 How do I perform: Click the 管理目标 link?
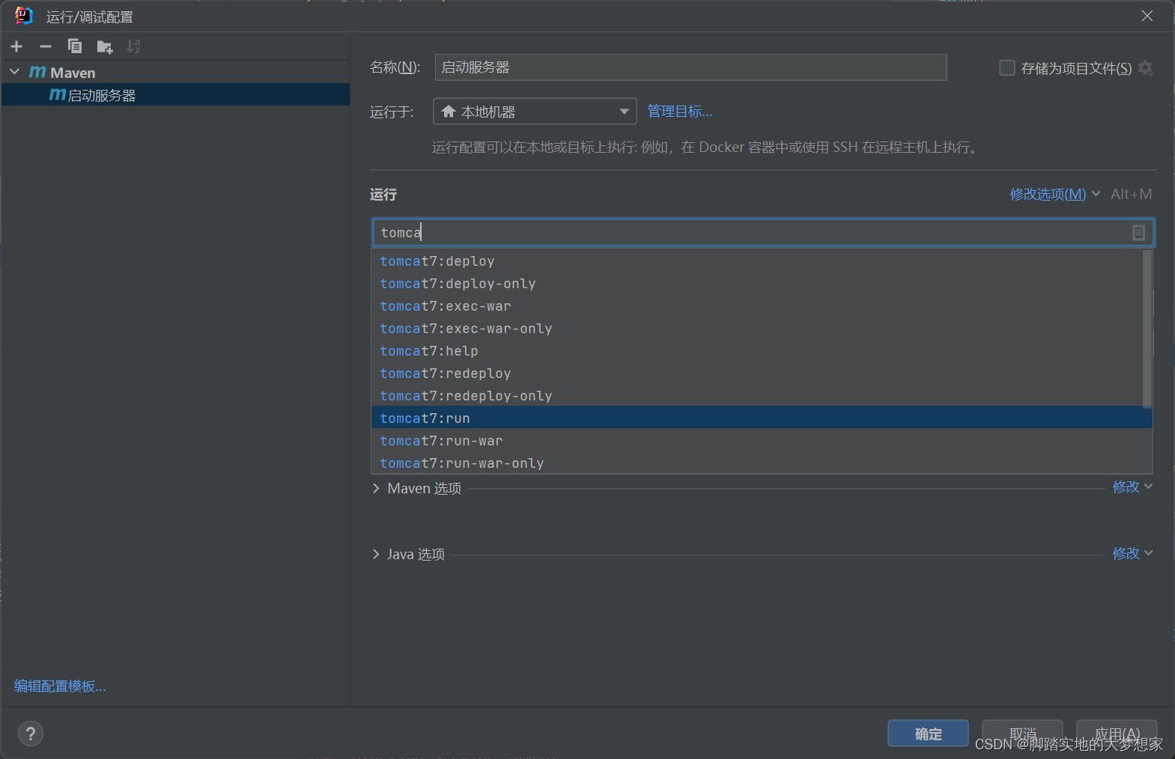(x=679, y=112)
